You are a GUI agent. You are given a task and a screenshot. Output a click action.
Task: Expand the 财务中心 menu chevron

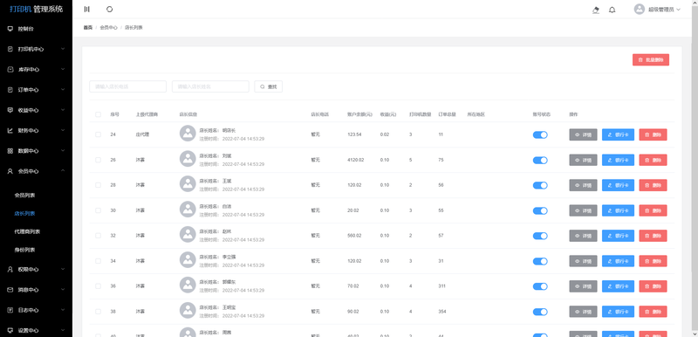pos(63,130)
